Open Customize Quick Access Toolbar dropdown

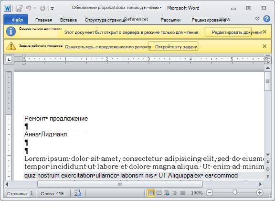[52, 8]
